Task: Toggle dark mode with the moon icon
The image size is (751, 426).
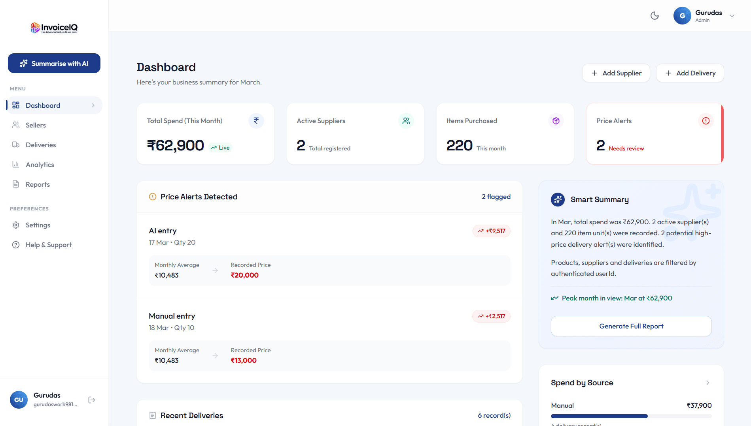Action: coord(655,16)
